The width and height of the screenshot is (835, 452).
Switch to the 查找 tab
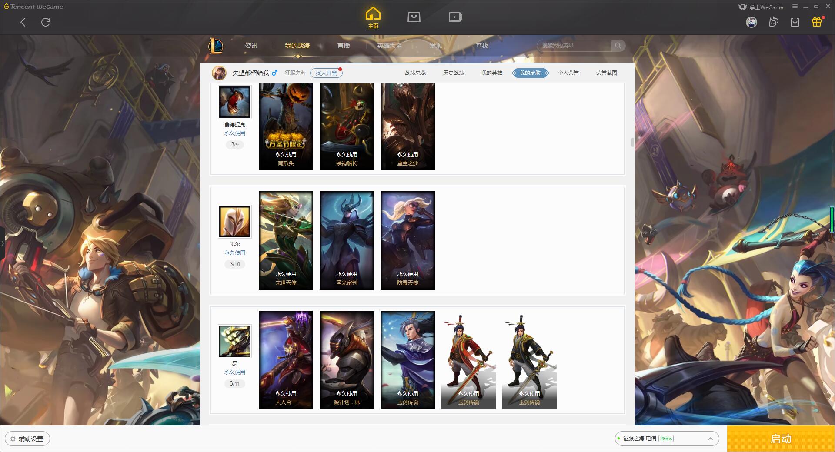coord(481,46)
